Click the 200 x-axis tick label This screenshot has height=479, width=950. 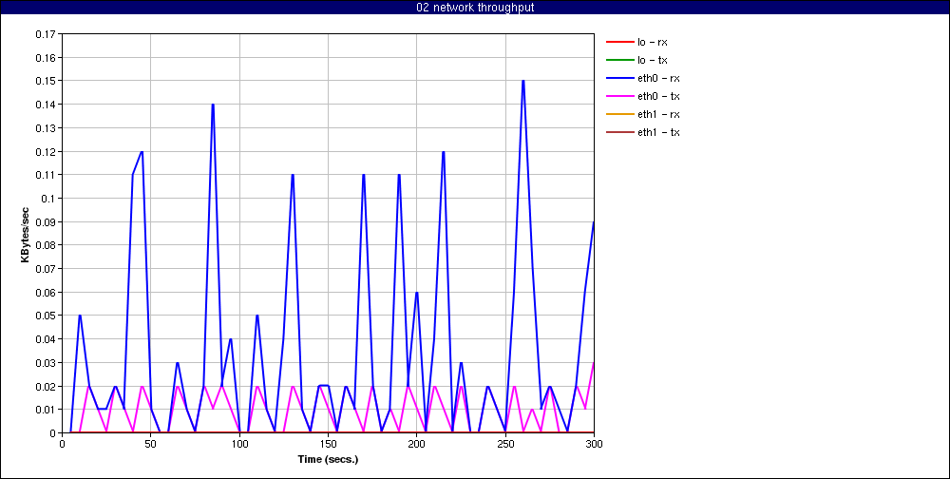[x=417, y=443]
